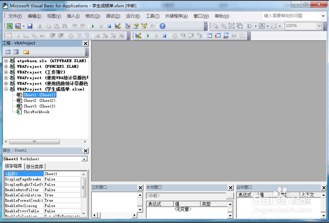The height and width of the screenshot is (223, 329).
Task: Expand atpvbaen.xls project node
Action: tap(6, 61)
